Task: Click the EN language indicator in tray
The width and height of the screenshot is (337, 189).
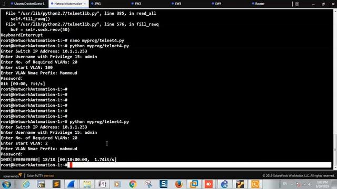Action: click(x=285, y=184)
